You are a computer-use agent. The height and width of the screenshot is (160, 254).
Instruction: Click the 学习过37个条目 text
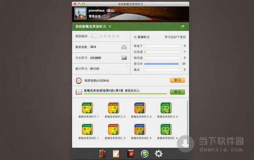[x=175, y=37]
